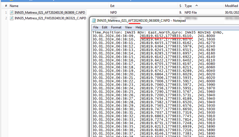Screen dimensions: 239x137
Task: Click the S column header
Action: (x=180, y=6)
